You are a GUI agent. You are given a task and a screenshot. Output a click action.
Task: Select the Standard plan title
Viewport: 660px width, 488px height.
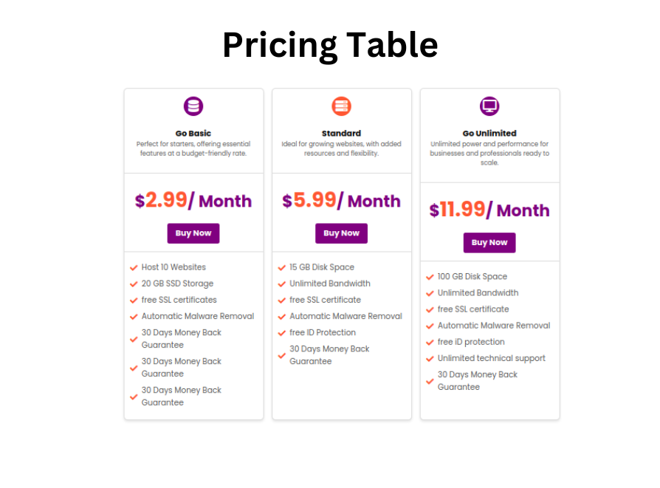click(x=341, y=133)
